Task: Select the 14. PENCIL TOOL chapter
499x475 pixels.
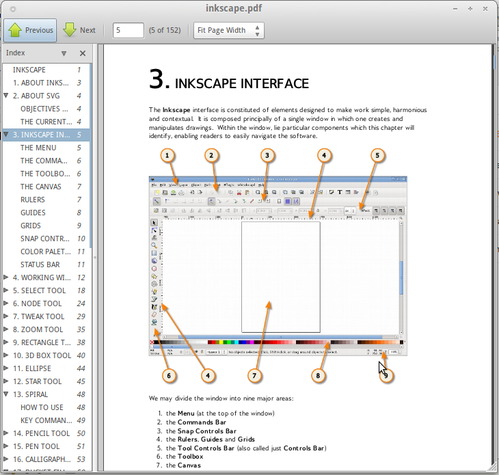Action: click(46, 433)
